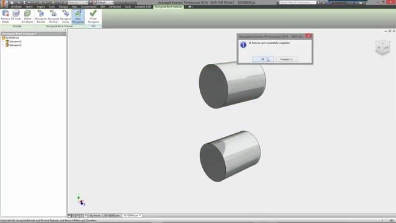This screenshot has height=223, width=396.
Task: Open the Define Envelopes tool
Action: 27,17
